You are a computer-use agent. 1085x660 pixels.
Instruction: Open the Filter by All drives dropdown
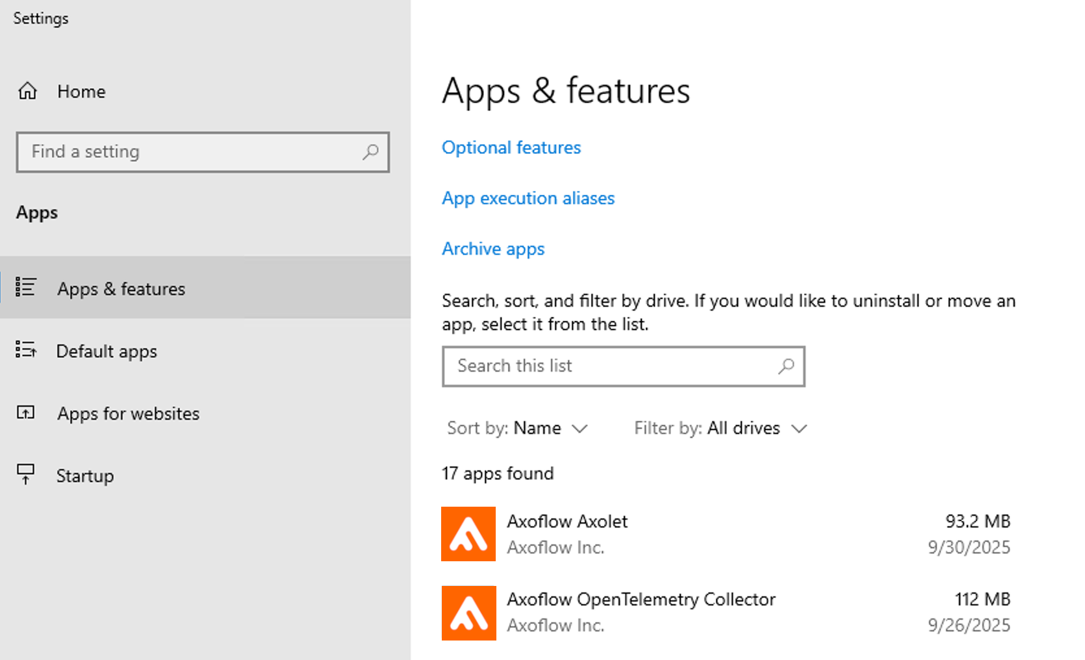click(721, 428)
